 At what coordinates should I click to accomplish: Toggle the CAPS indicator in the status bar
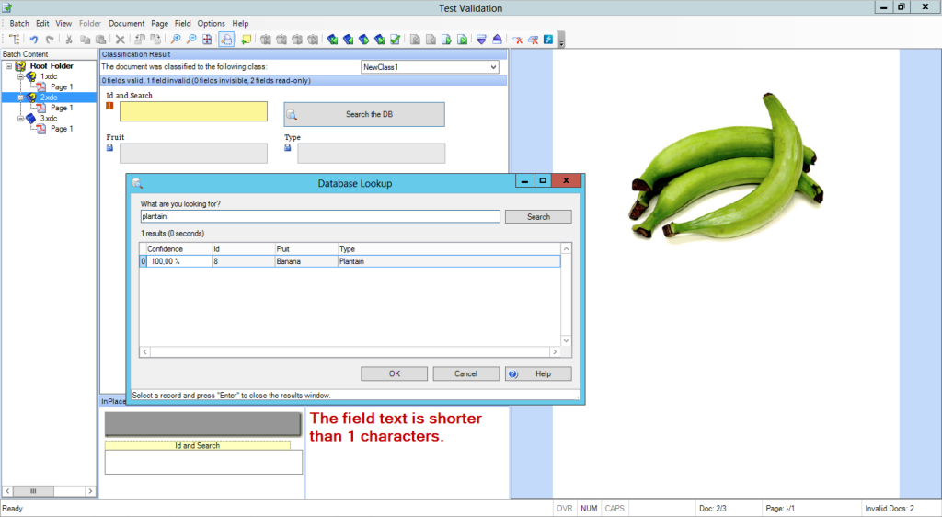[614, 508]
